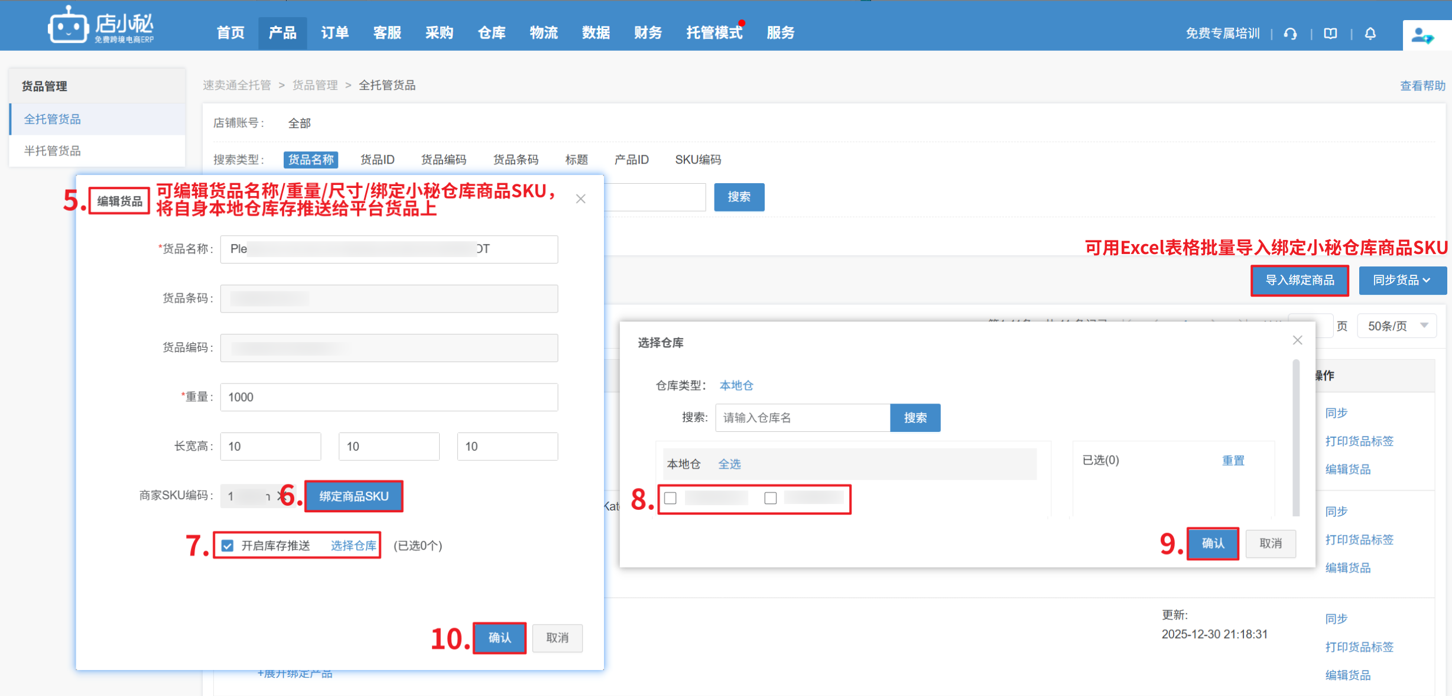
Task: Open the user account avatar icon
Action: coord(1422,36)
